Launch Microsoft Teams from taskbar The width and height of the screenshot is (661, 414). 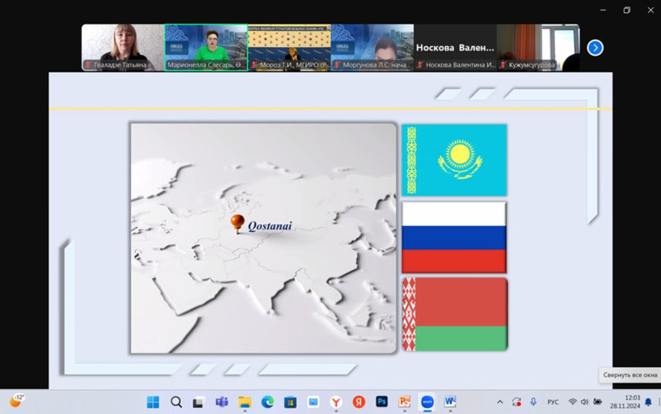(222, 402)
